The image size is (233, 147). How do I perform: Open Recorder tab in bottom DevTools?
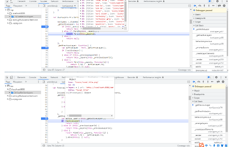click(133, 77)
